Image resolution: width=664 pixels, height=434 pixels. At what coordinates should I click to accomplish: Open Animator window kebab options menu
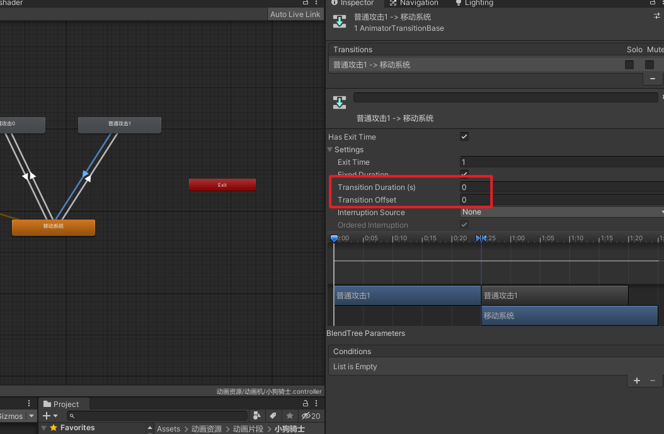pos(316,2)
